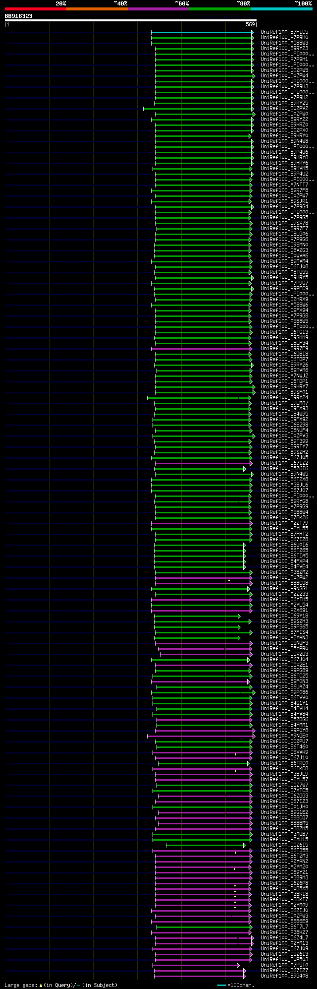The image size is (317, 989).
Task: Select the UniRef100_A7P9H3 label
Action: click(284, 87)
